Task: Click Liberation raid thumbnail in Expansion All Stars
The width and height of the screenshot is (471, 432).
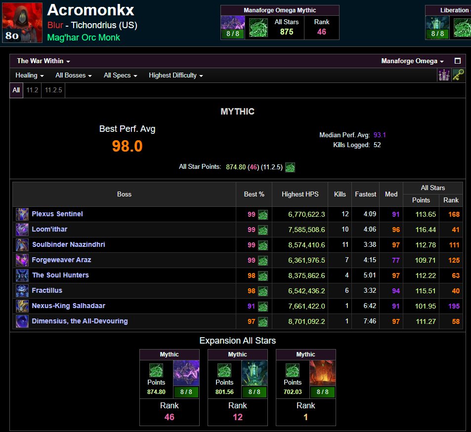Action: [x=255, y=373]
